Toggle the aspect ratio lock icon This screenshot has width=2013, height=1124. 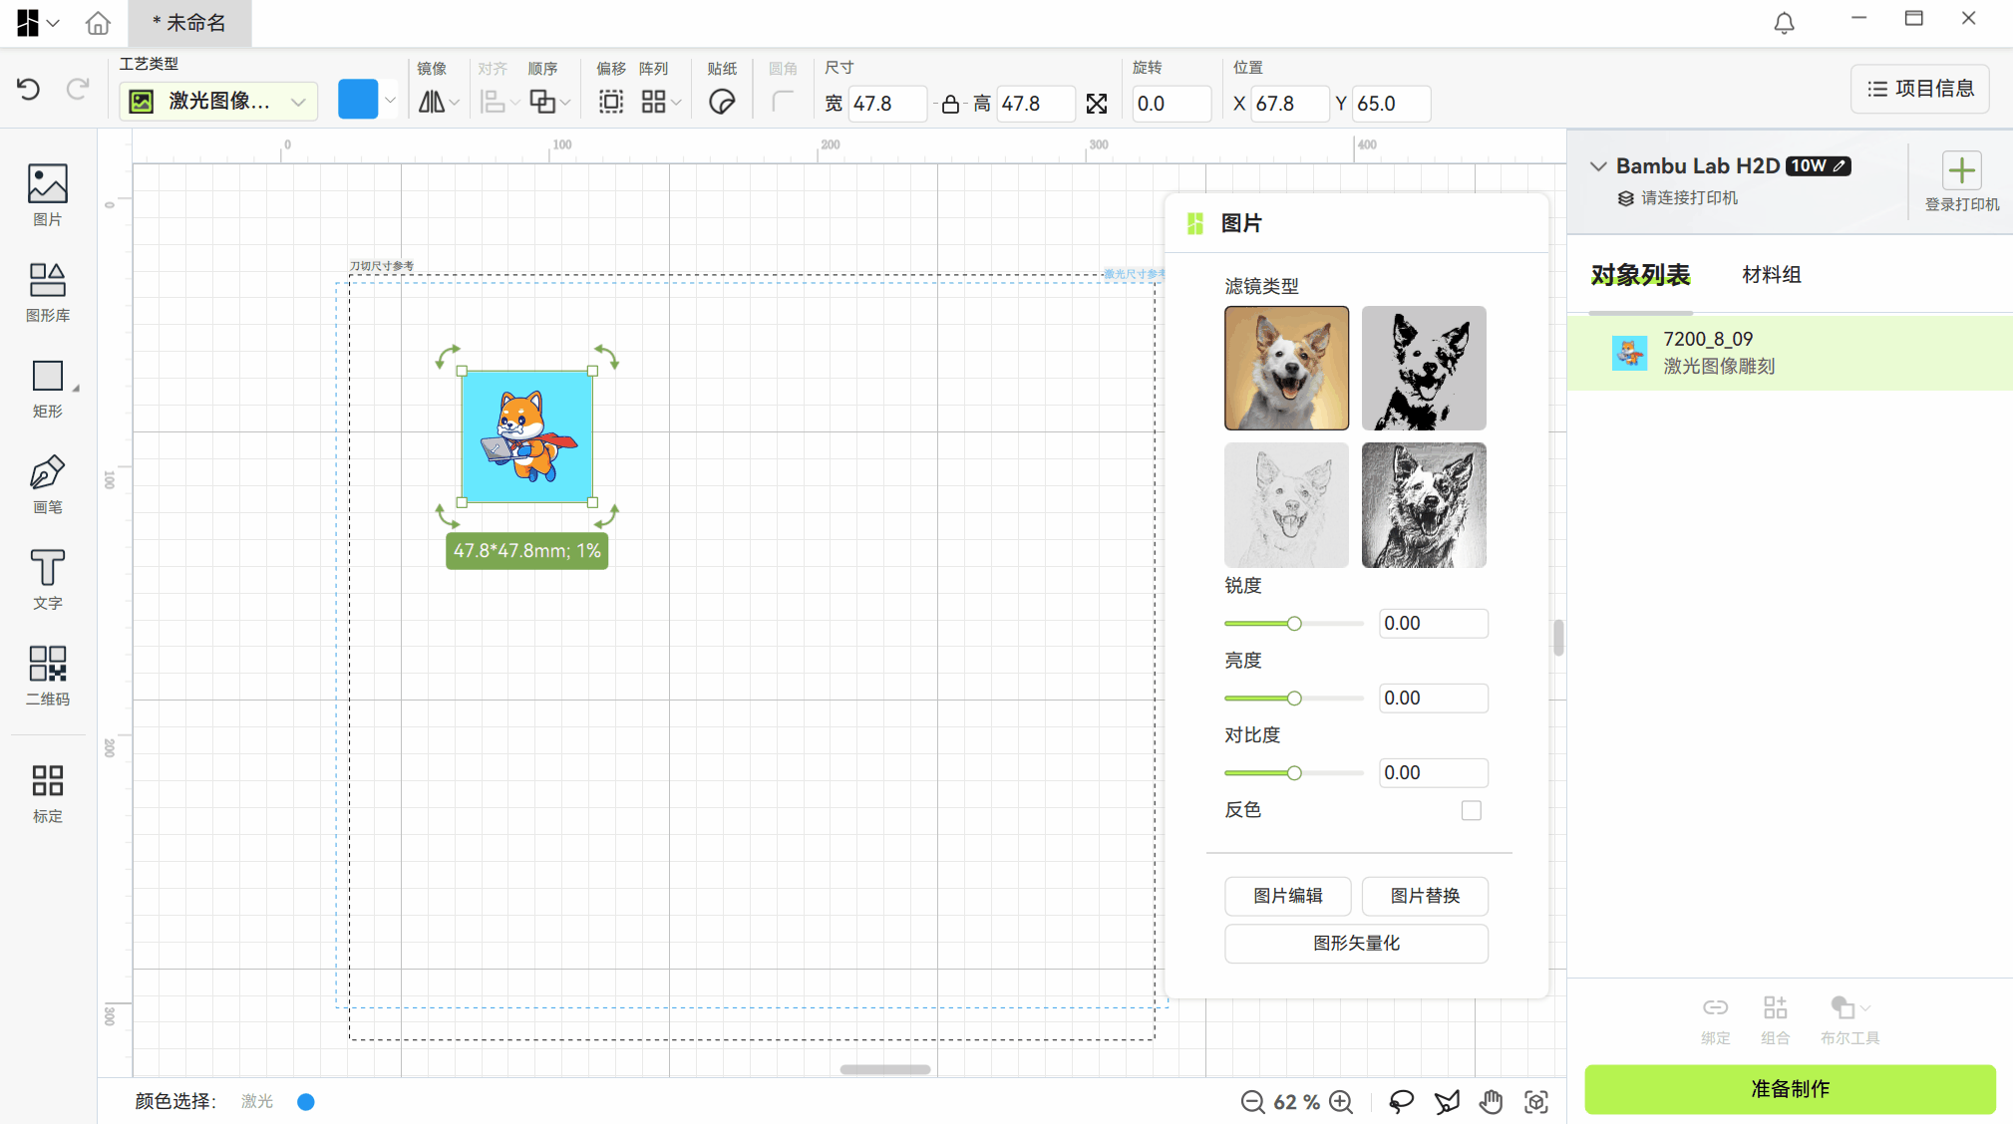950,104
